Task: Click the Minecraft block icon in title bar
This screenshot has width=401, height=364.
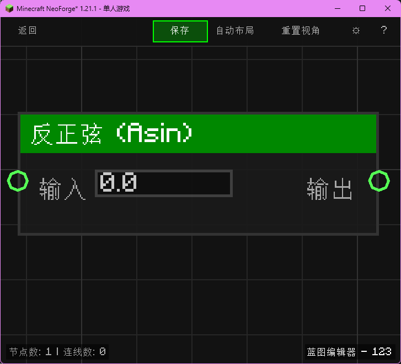Action: [9, 8]
